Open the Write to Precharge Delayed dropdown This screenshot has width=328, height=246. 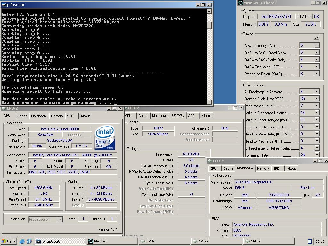[317, 113]
